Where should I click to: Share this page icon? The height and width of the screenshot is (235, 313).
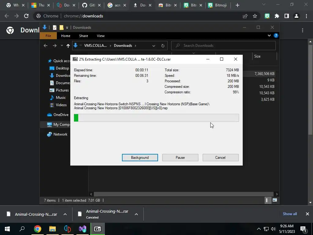(x=245, y=16)
